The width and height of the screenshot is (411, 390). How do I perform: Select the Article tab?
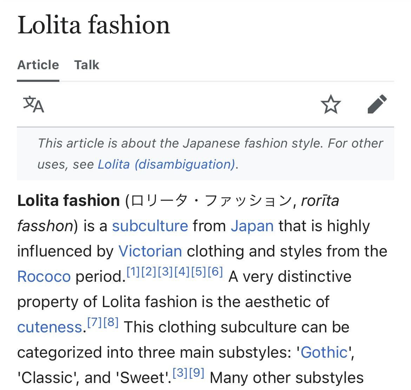point(38,65)
